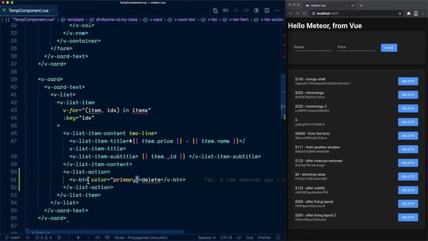Open the compare changes icon in editor toolbar
The height and width of the screenshot is (241, 428).
pos(215,11)
